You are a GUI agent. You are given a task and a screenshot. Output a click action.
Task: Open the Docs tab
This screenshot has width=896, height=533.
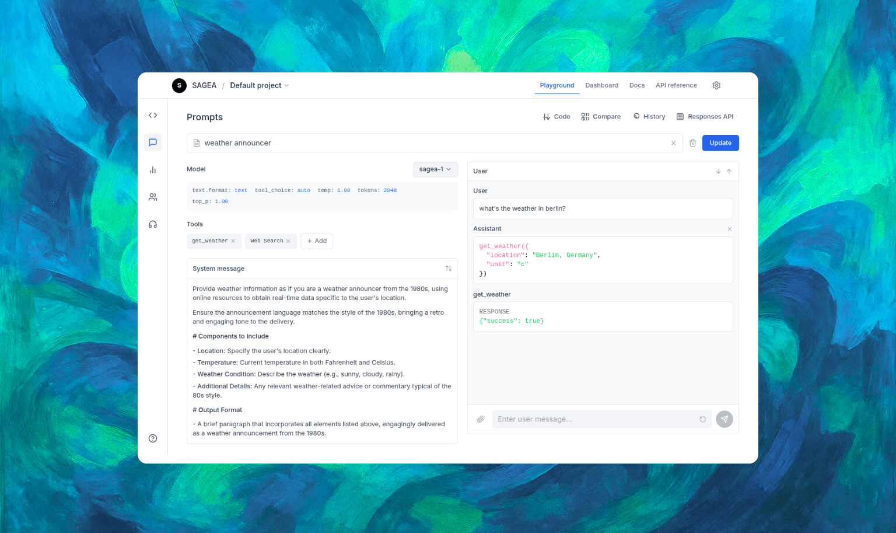click(637, 85)
